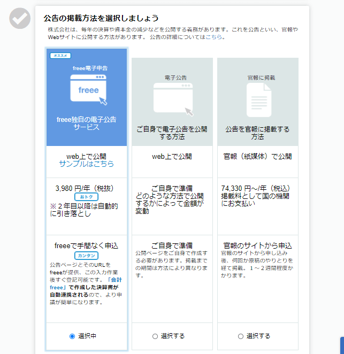Screen dimensions: 344x354
Task: Click the freeeで手間なく申込 text
Action: 86,245
